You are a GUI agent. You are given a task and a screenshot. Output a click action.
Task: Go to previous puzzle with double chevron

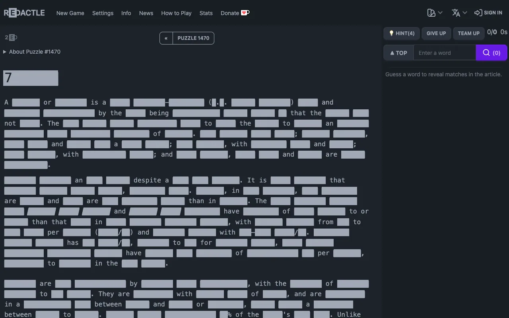coord(166,38)
